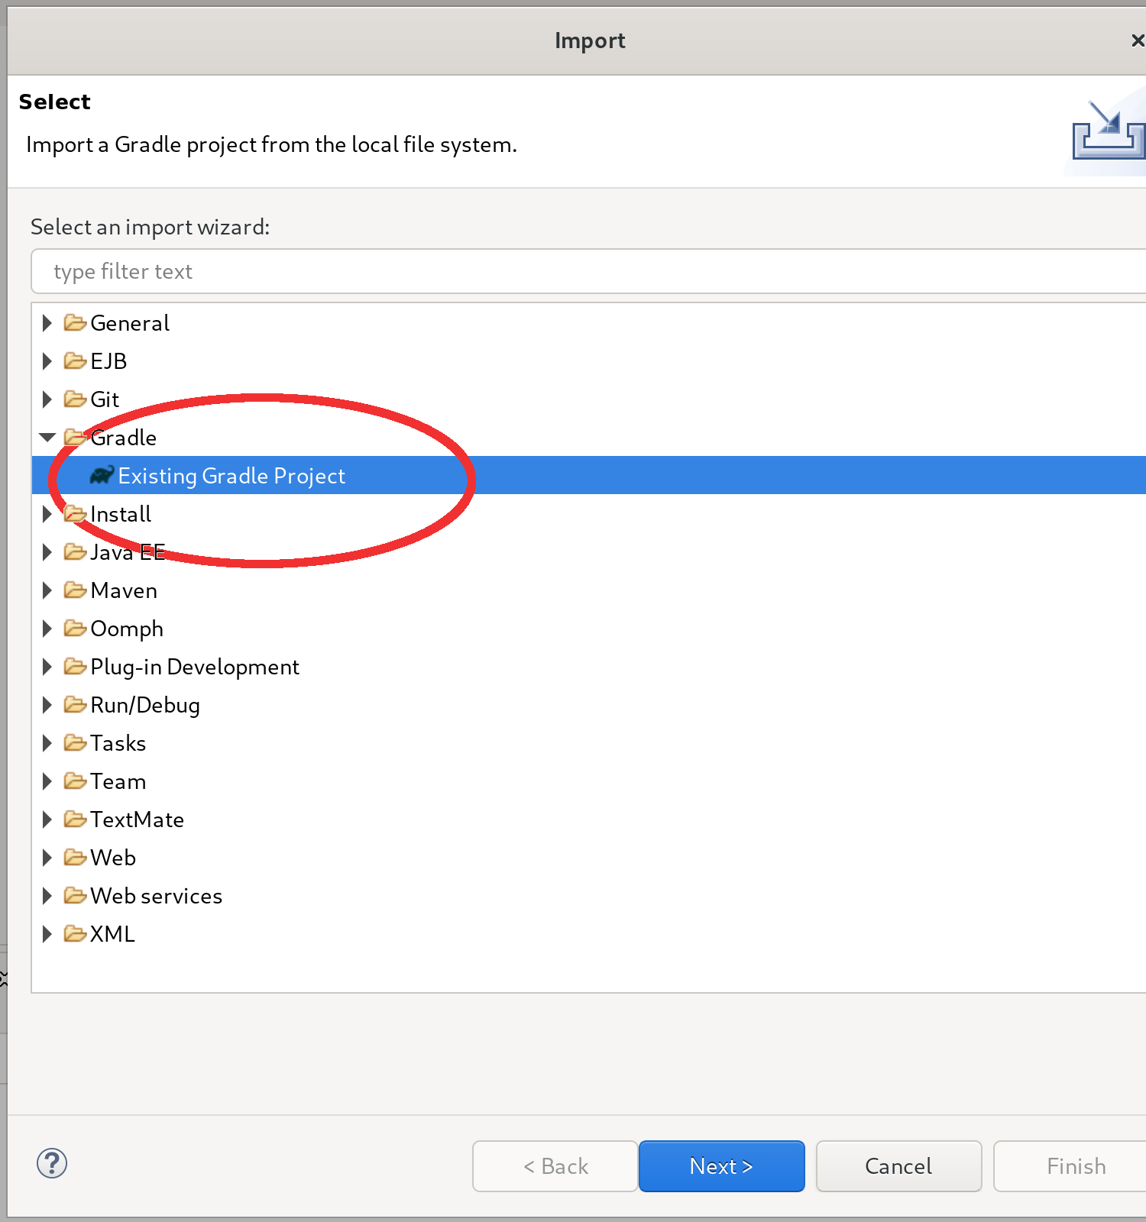This screenshot has height=1222, width=1146.
Task: Select the Tasks label
Action: (118, 743)
